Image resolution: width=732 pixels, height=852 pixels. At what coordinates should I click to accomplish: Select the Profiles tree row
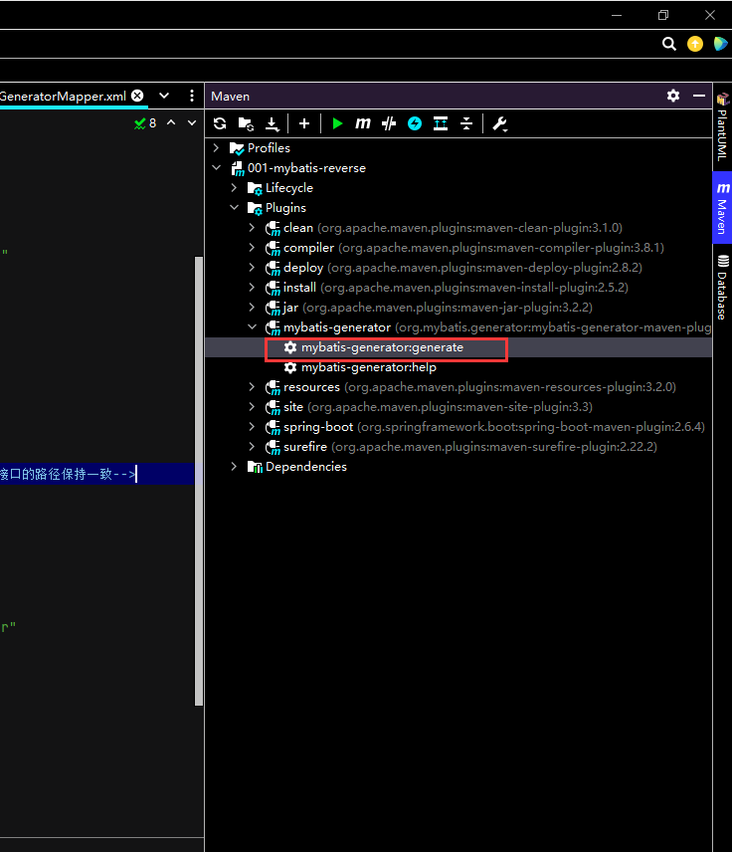458,147
